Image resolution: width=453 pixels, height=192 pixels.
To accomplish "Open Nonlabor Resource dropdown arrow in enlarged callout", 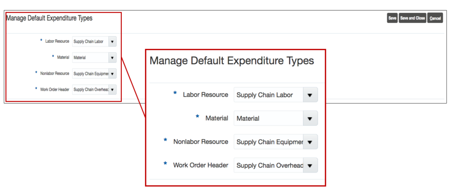I will 310,142.
